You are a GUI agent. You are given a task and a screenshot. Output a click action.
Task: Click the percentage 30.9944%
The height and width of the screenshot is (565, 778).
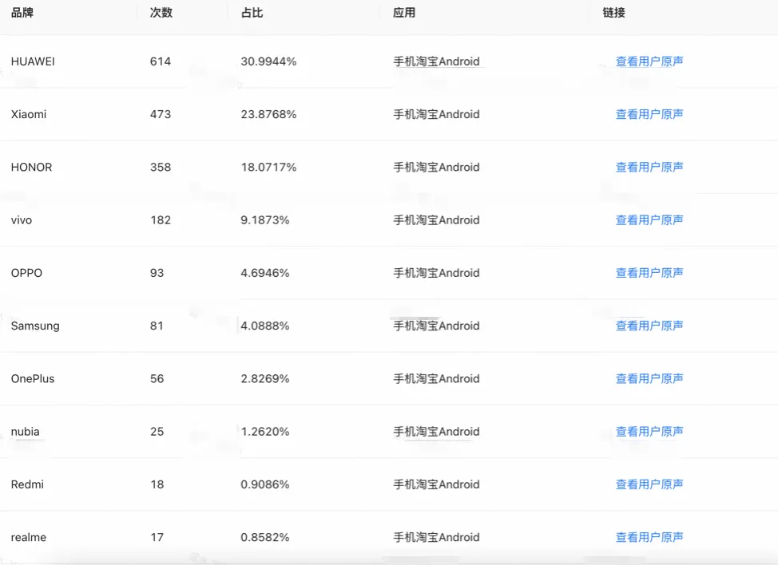[268, 61]
